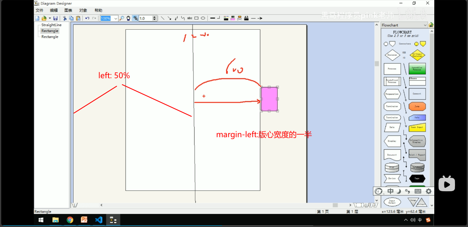
Task: Open the 图表 menu
Action: [x=68, y=11]
